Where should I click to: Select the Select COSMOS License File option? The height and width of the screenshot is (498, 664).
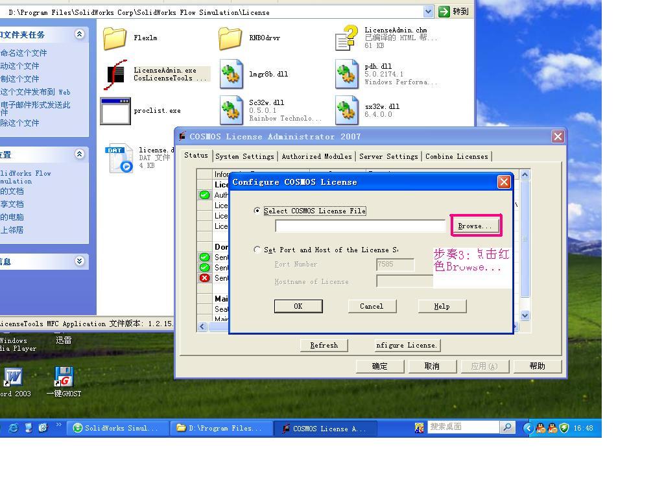pyautogui.click(x=257, y=211)
